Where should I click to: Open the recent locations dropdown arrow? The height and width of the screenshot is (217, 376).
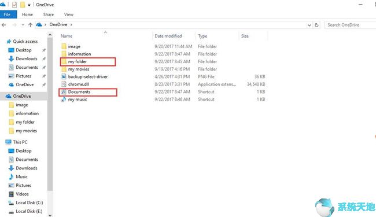click(23, 25)
